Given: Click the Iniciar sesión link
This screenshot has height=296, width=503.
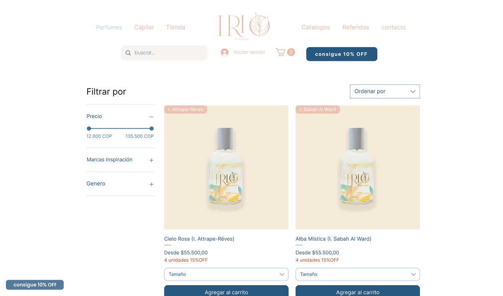Looking at the screenshot, I should 249,52.
